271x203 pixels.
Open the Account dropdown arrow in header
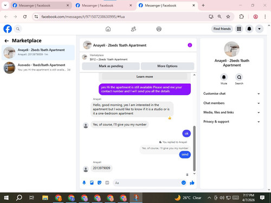tap(259, 29)
